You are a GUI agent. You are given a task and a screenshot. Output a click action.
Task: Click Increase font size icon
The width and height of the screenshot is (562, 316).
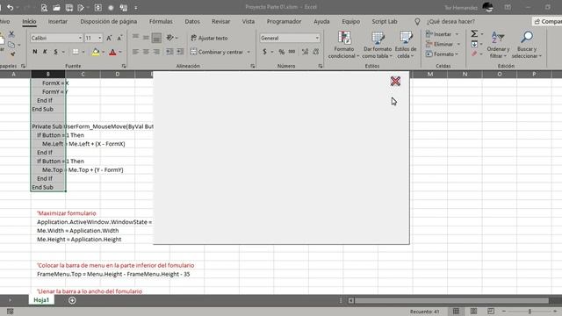(x=109, y=38)
